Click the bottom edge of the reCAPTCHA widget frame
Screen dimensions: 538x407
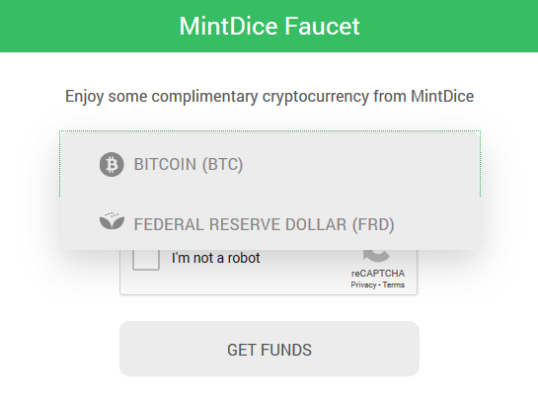tap(269, 294)
